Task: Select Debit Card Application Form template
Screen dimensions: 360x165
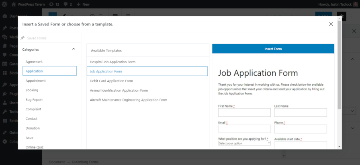Action: pos(111,81)
